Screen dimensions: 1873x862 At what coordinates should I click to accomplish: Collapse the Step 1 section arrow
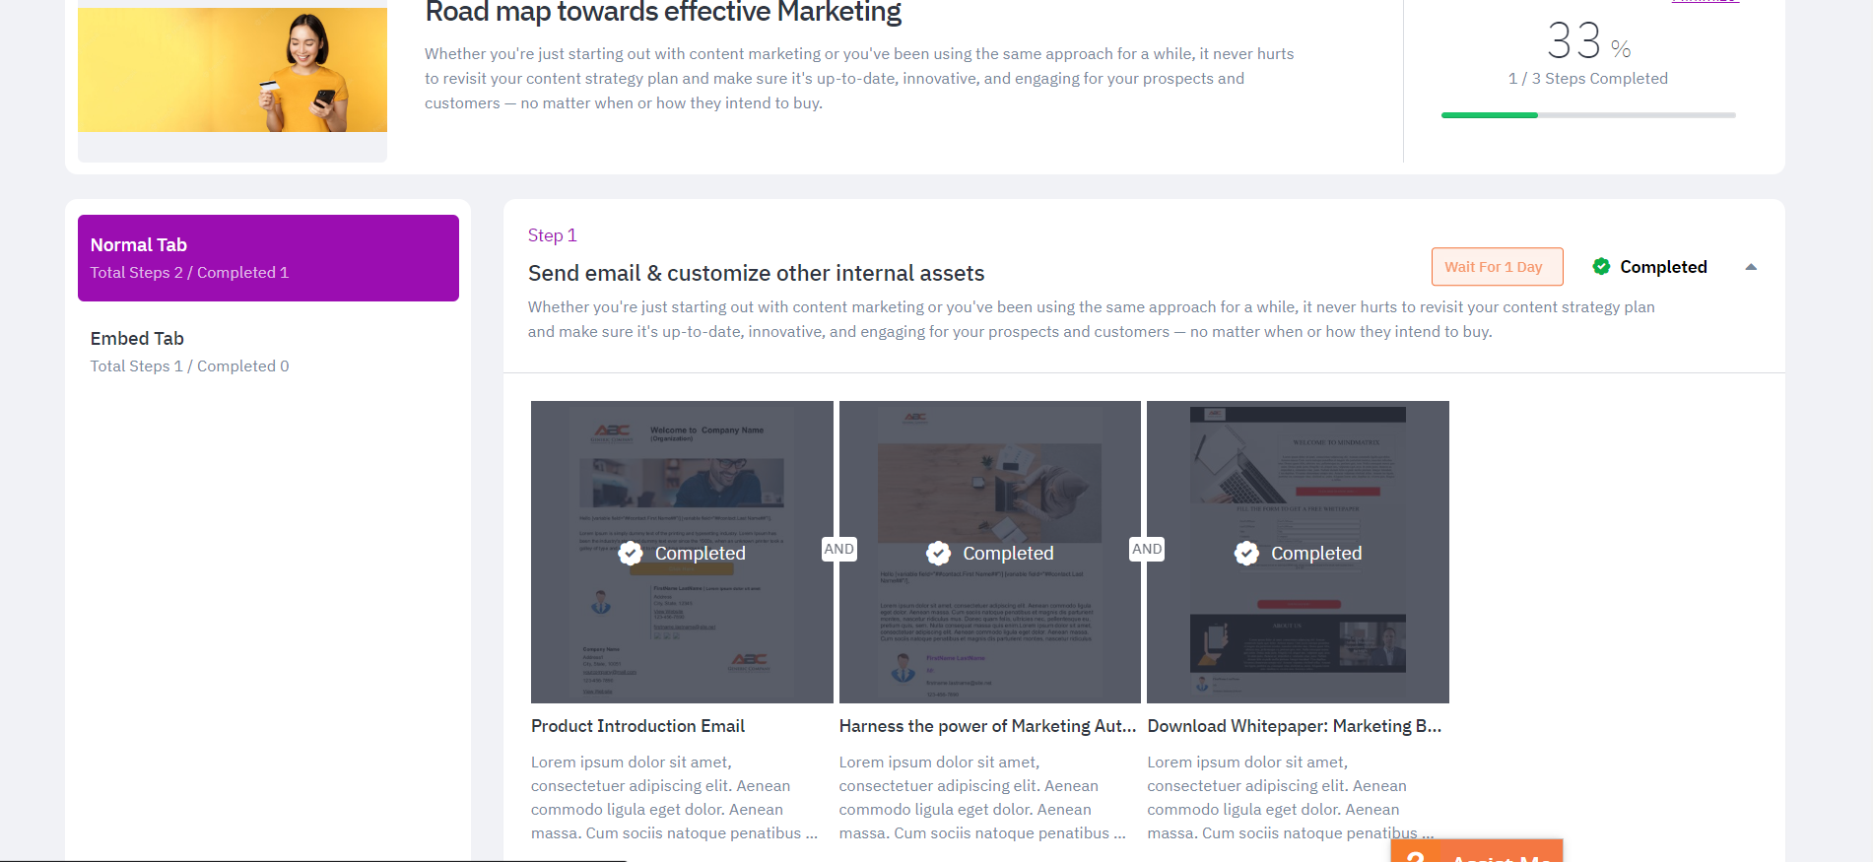pos(1751,267)
